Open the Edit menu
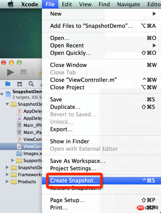161x213 pixels. tap(67, 4)
